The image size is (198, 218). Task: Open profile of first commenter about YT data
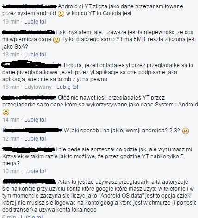click(30, 6)
